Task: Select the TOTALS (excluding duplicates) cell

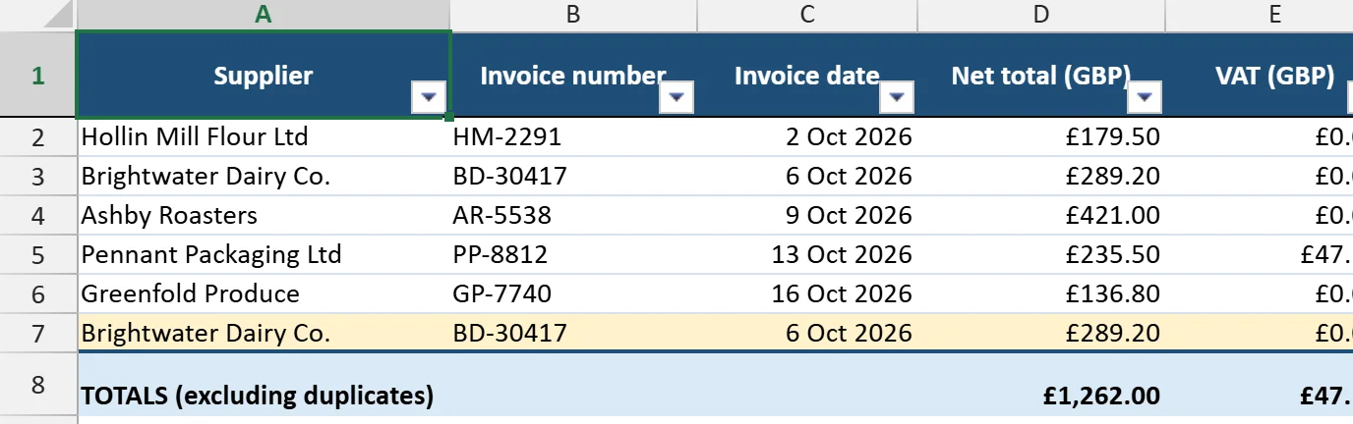Action: click(264, 384)
